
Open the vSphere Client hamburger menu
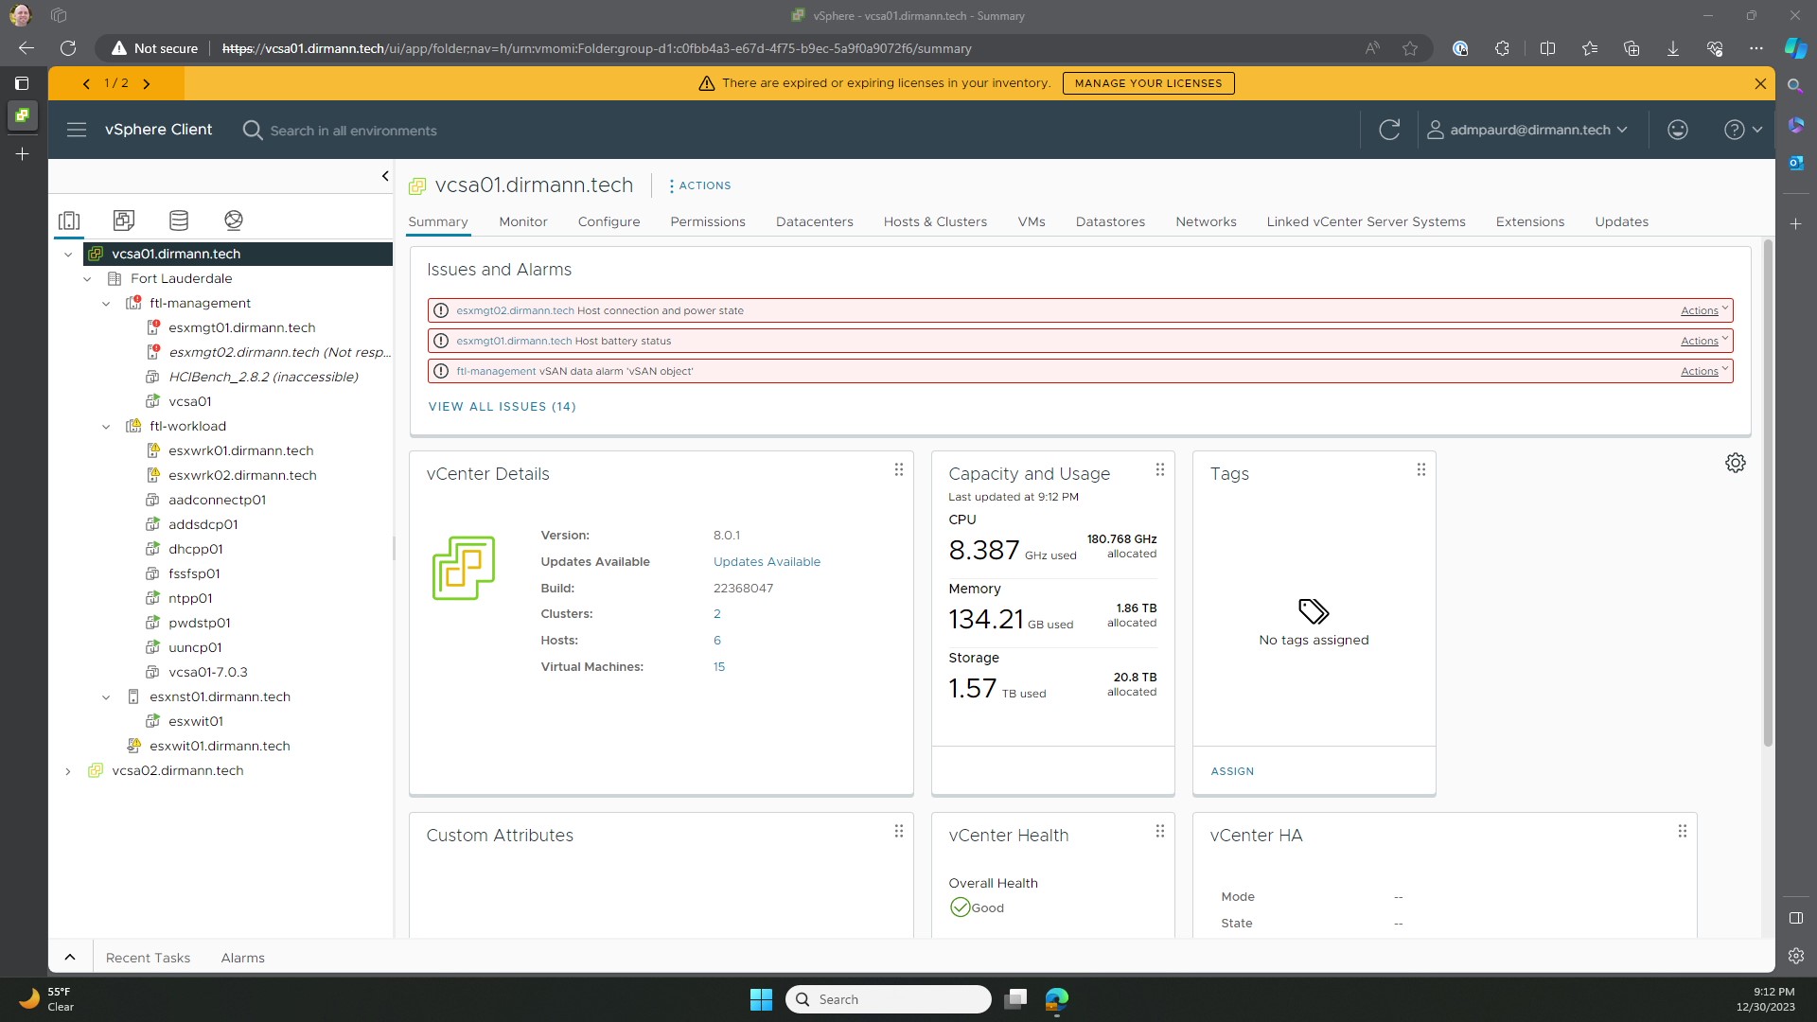pyautogui.click(x=77, y=130)
